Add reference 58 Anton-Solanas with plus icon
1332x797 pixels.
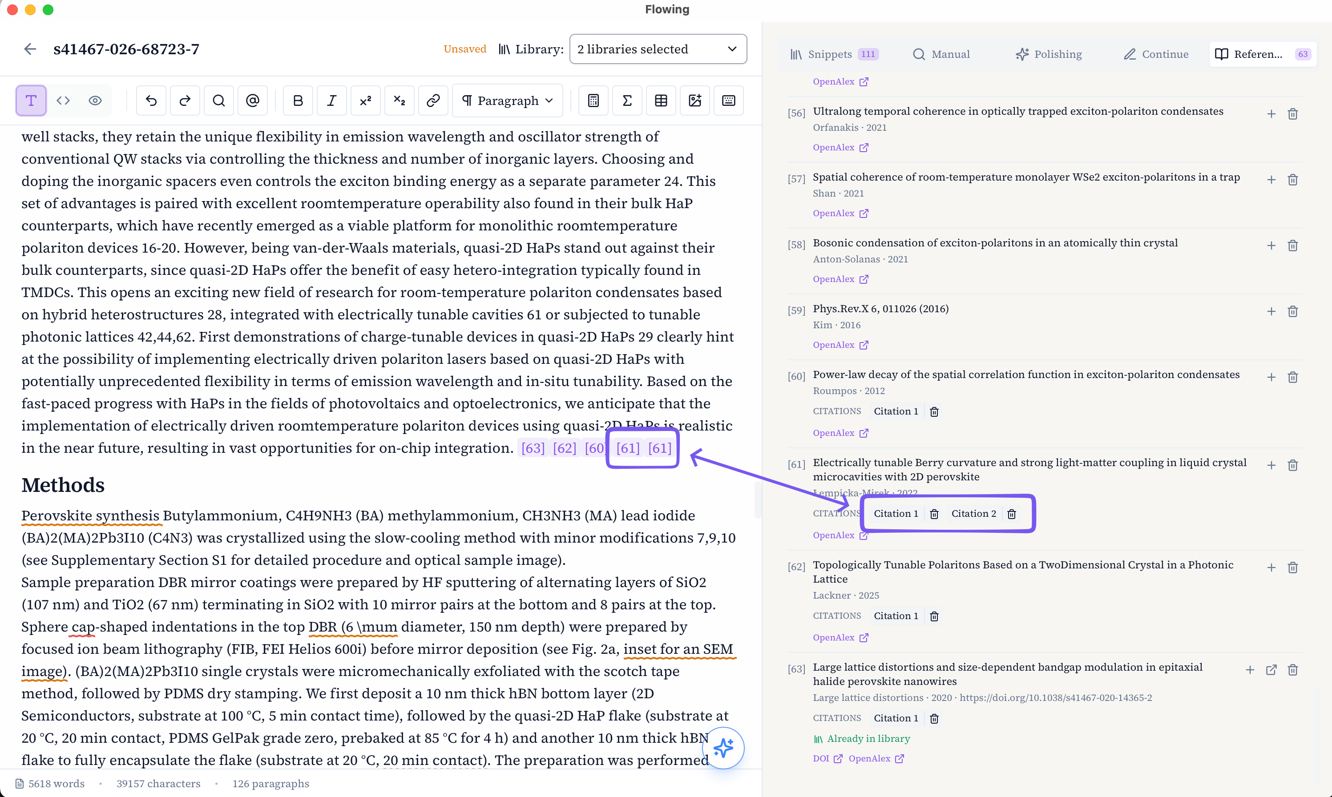[1271, 246]
